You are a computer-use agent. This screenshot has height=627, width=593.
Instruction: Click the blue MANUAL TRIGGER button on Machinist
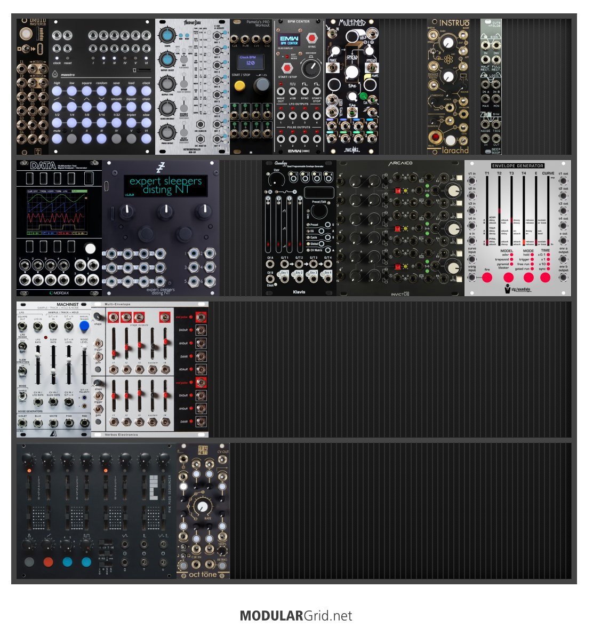click(84, 326)
